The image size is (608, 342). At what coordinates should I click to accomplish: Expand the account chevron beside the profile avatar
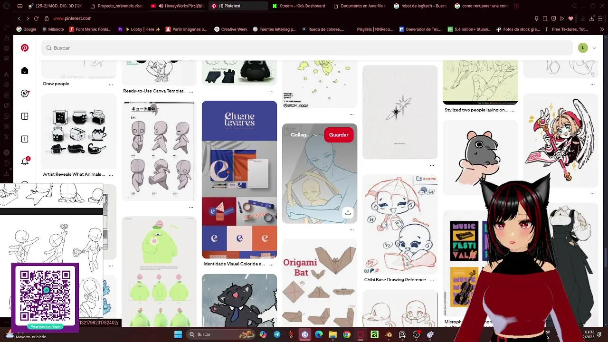pos(594,48)
